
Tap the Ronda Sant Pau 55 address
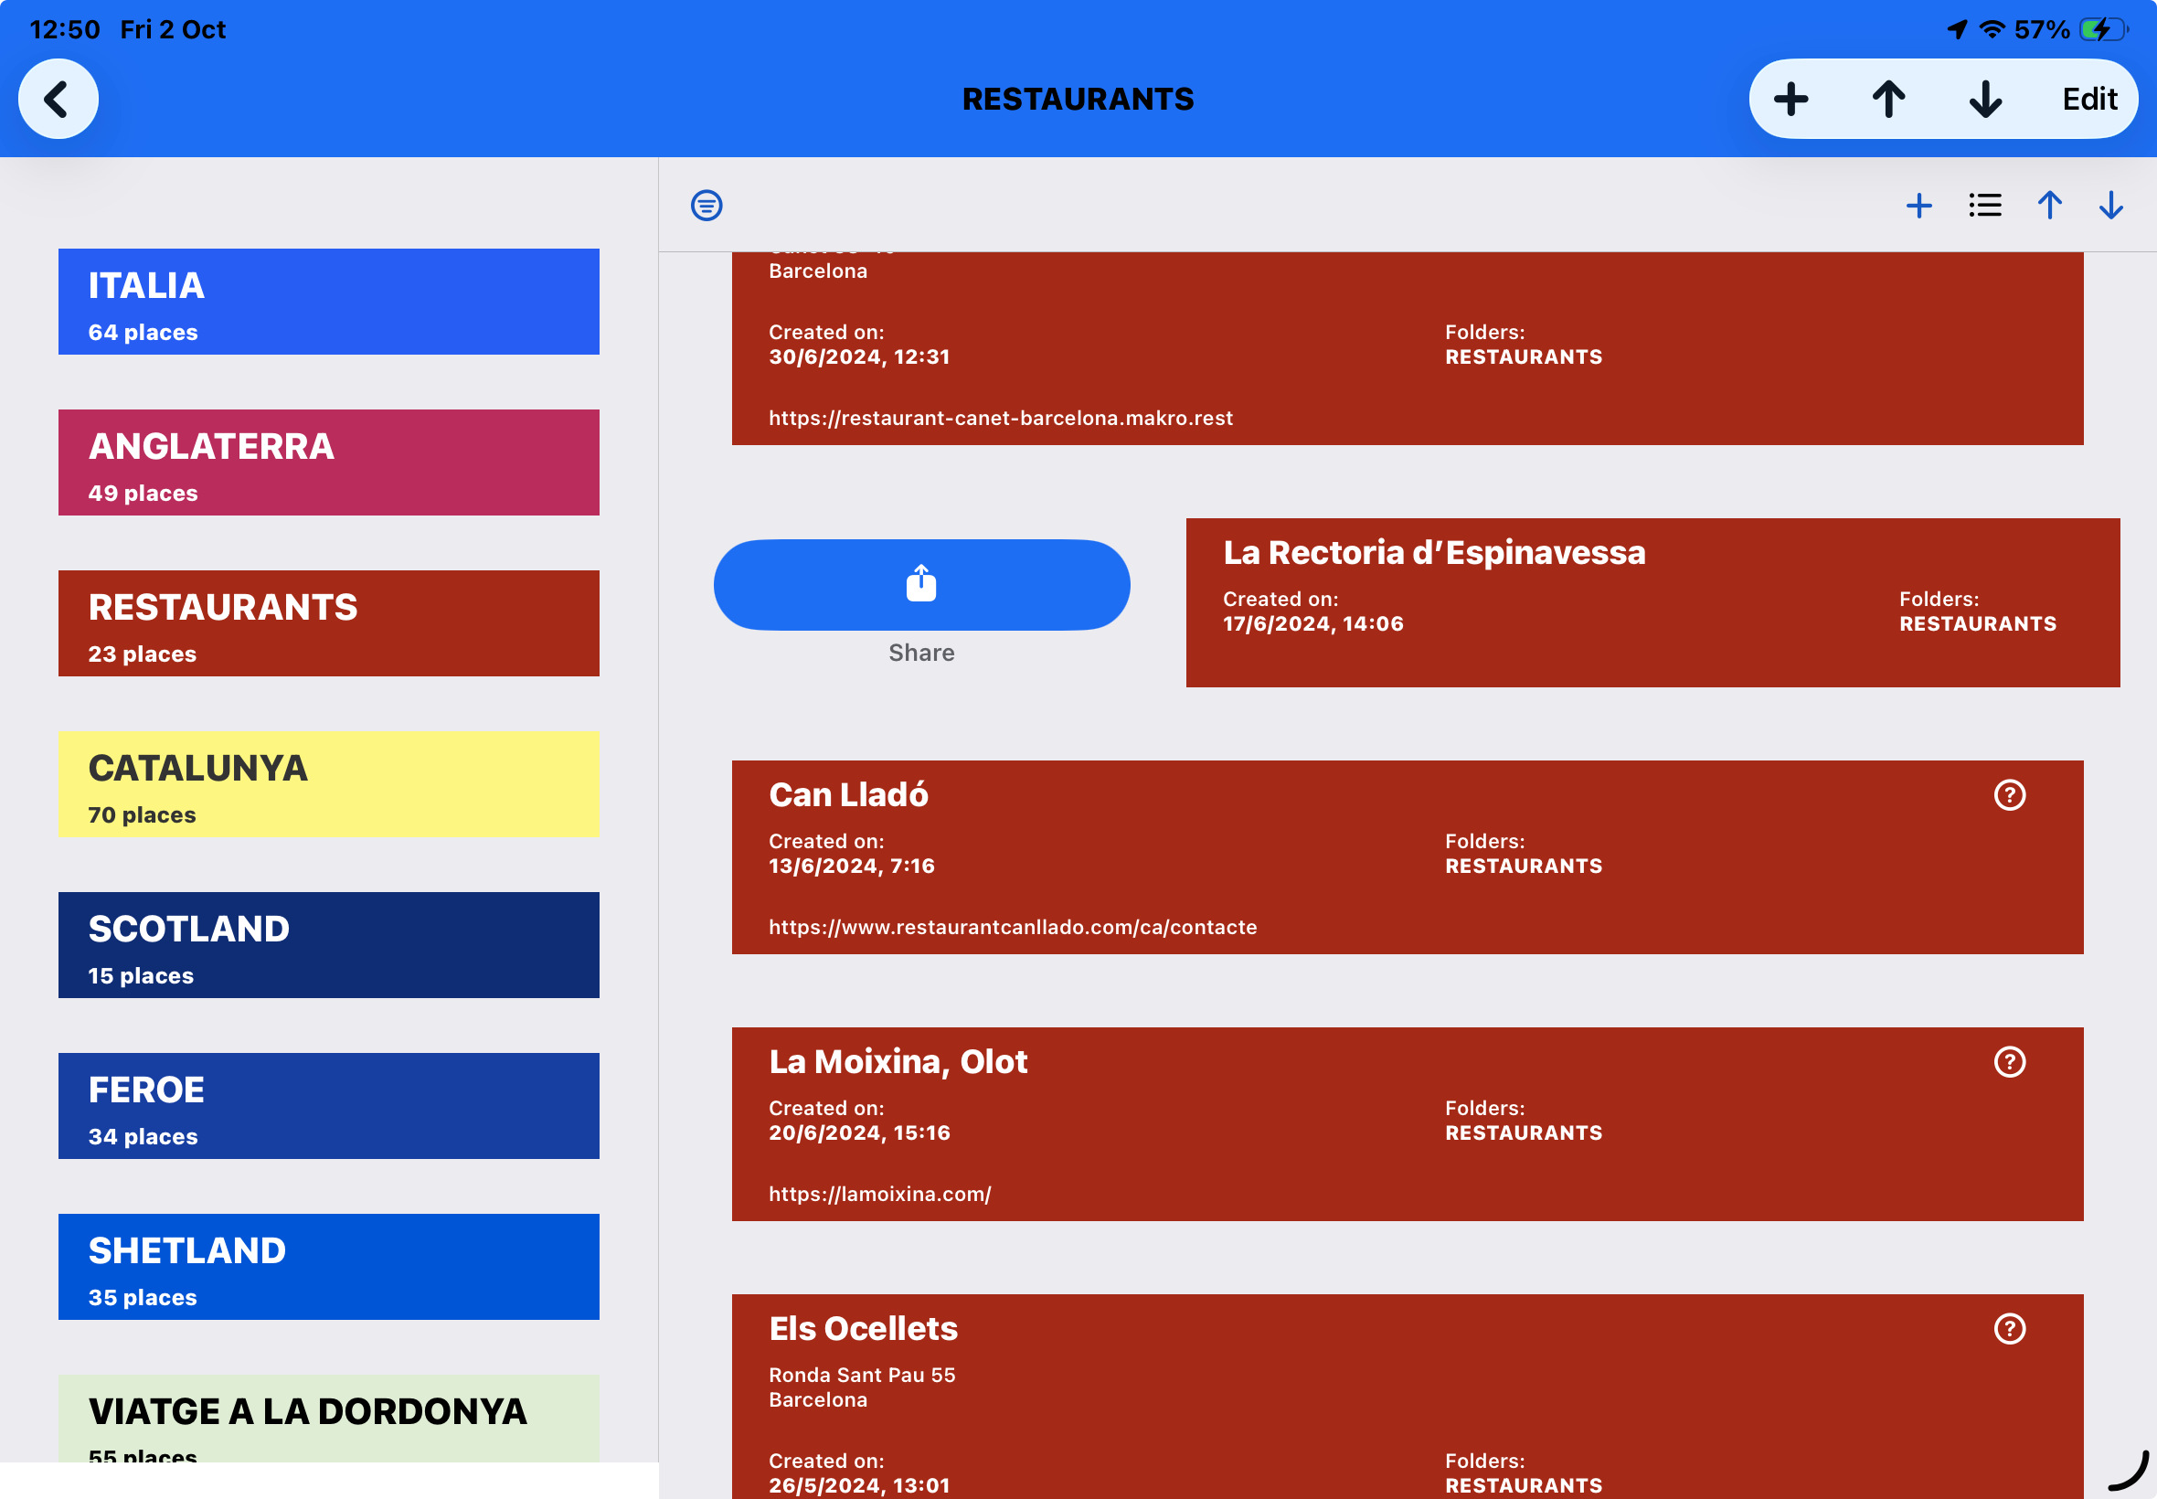[861, 1375]
